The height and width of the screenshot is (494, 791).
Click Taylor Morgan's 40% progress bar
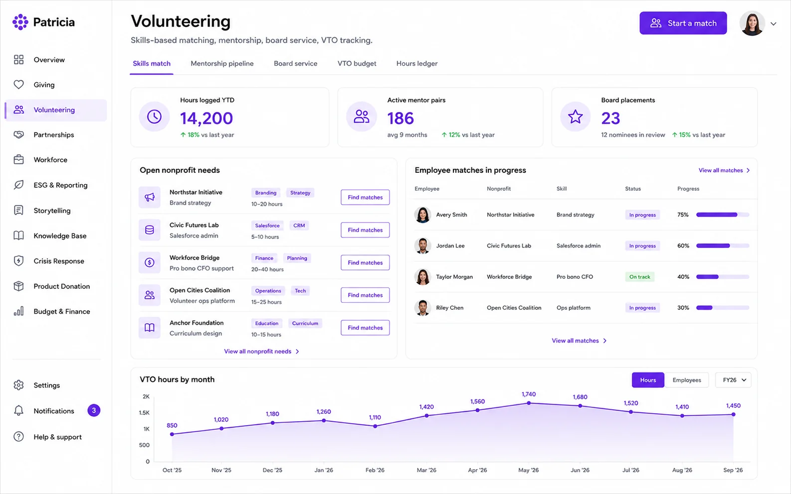pos(723,277)
